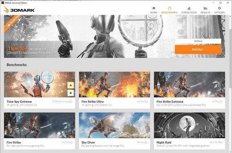The image size is (232, 153).
Task: Click the Sky Diver title text
Action: click(x=88, y=143)
